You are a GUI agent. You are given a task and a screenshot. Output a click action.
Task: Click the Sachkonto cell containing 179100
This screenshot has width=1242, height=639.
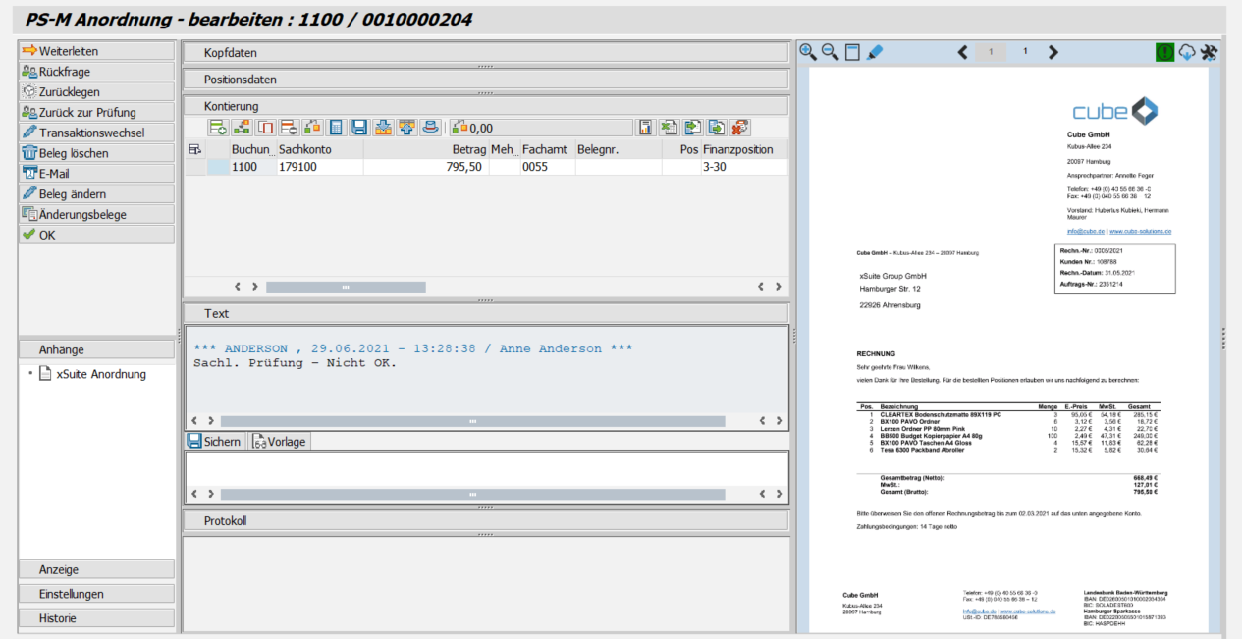click(x=319, y=167)
